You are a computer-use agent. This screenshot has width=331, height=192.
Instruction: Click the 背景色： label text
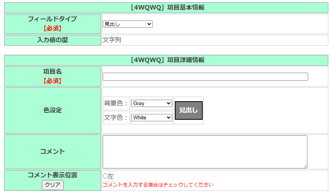point(116,104)
